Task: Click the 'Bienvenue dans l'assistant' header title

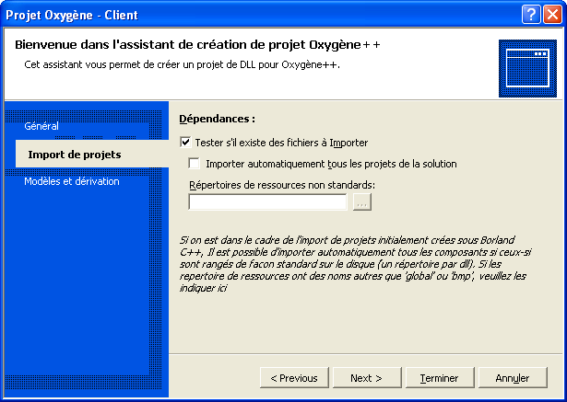Action: [x=197, y=45]
